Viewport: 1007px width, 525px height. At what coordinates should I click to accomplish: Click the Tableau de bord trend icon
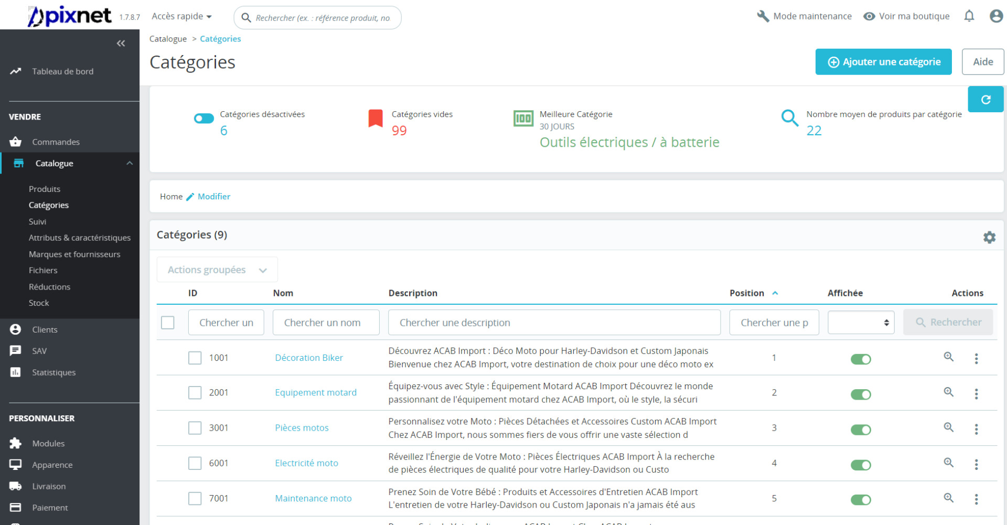tap(16, 71)
